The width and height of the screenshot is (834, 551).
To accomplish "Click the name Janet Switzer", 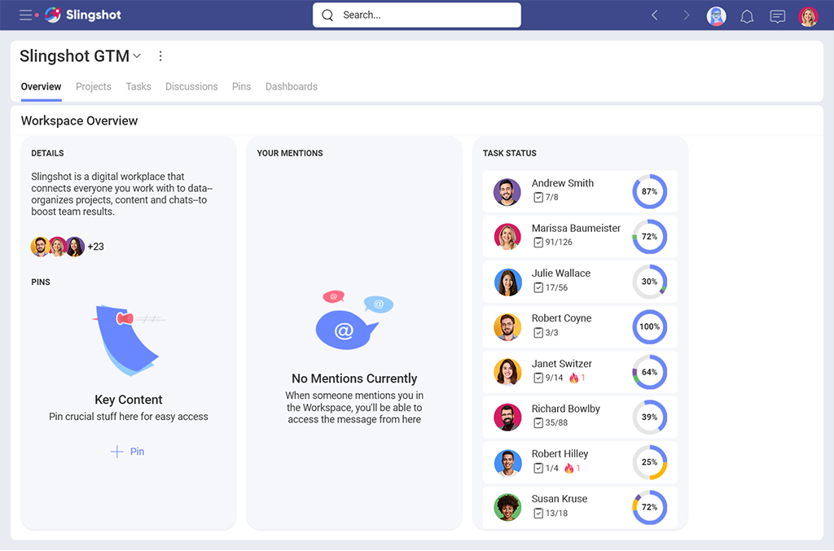I will tap(562, 364).
